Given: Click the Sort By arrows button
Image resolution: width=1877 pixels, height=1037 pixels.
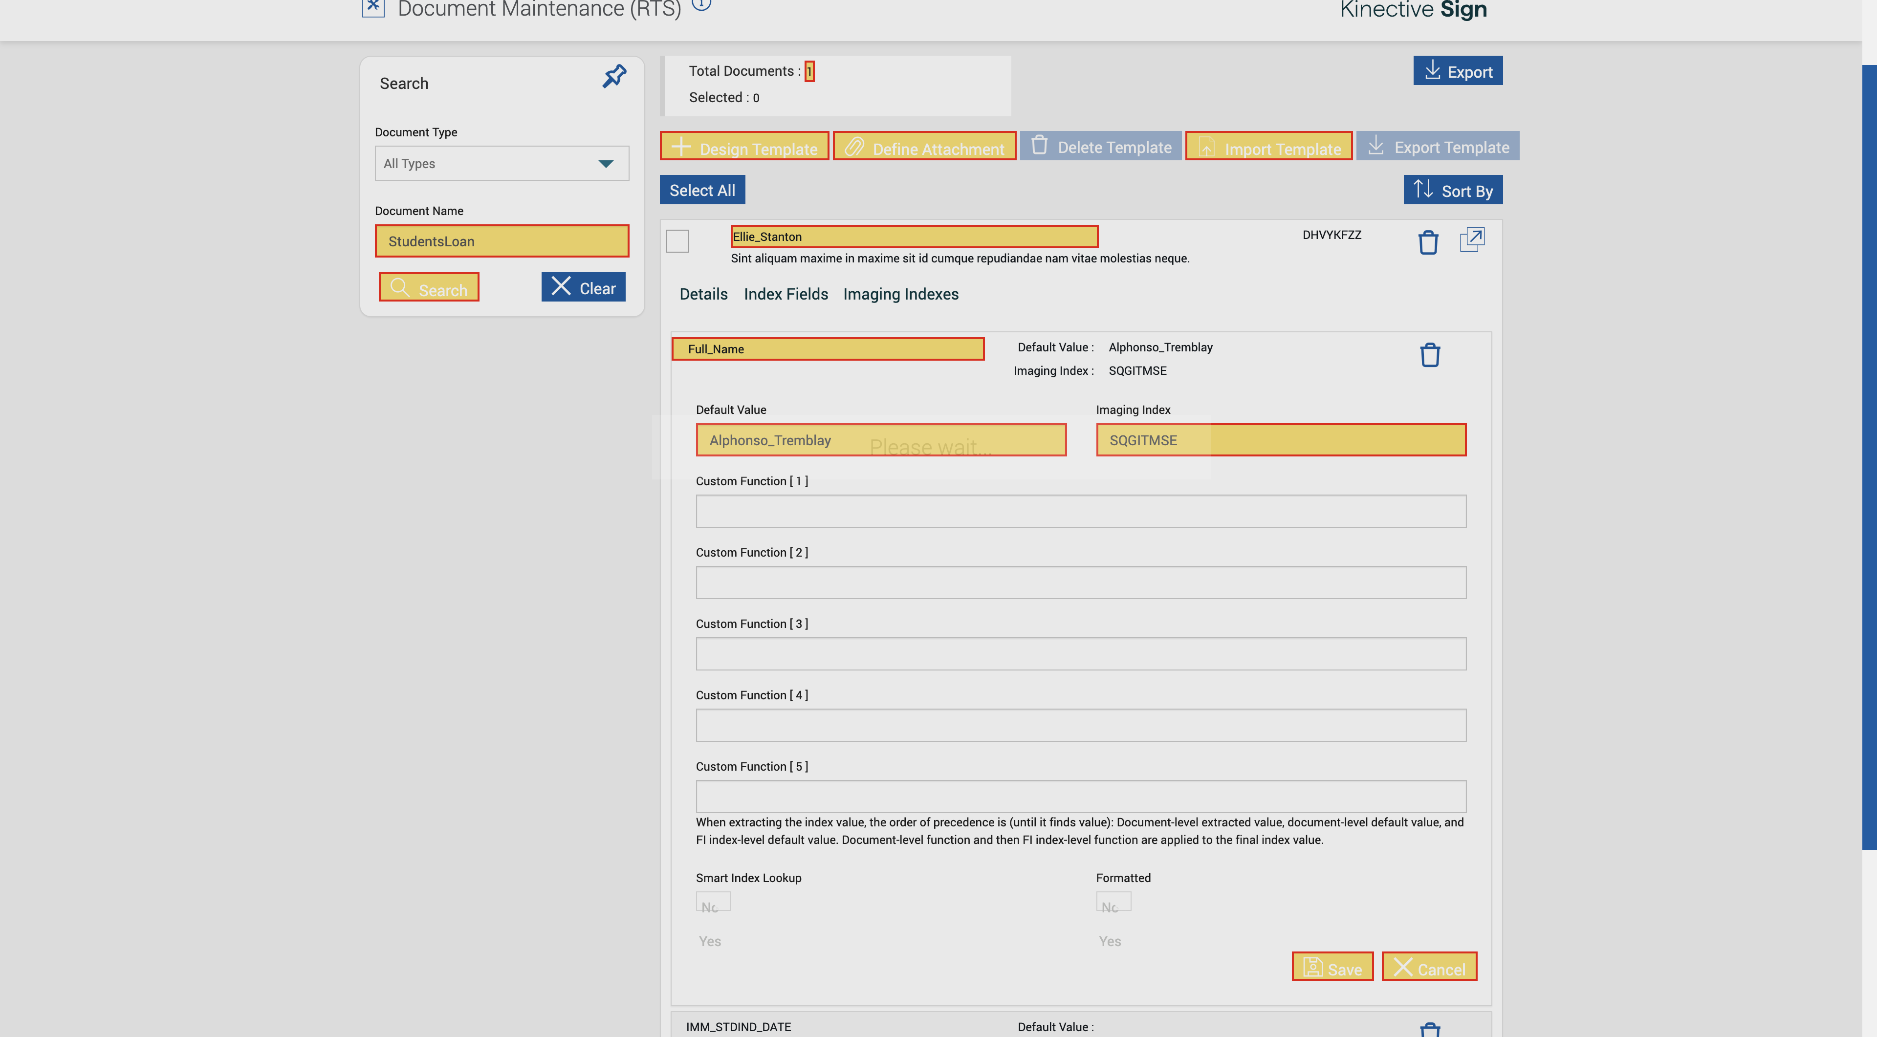Looking at the screenshot, I should click(x=1452, y=190).
